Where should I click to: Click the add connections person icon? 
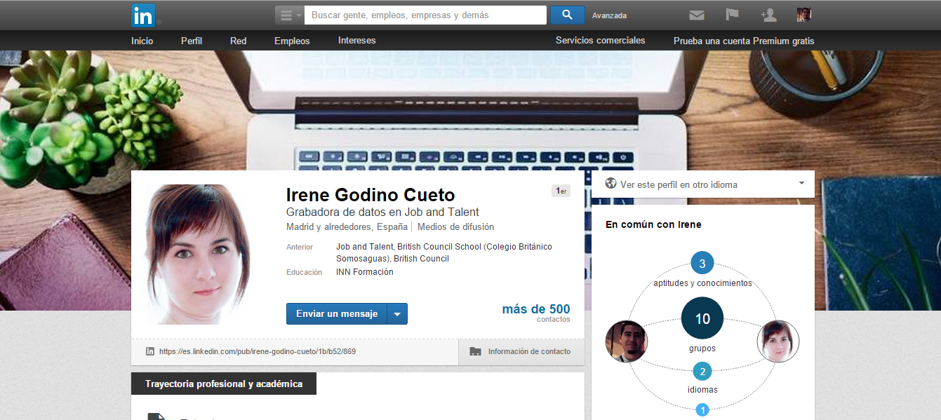click(x=768, y=15)
